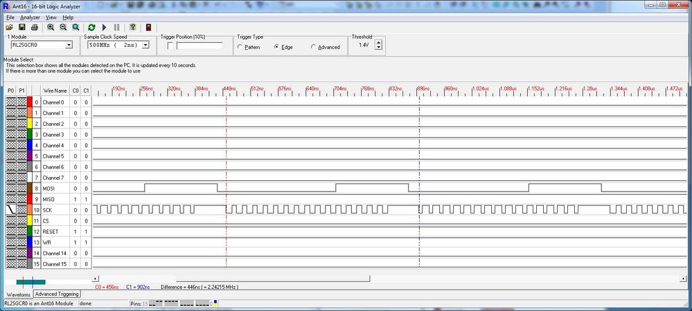Click the P0 trigger cell for Channel 0
The width and height of the screenshot is (692, 311).
[x=11, y=102]
